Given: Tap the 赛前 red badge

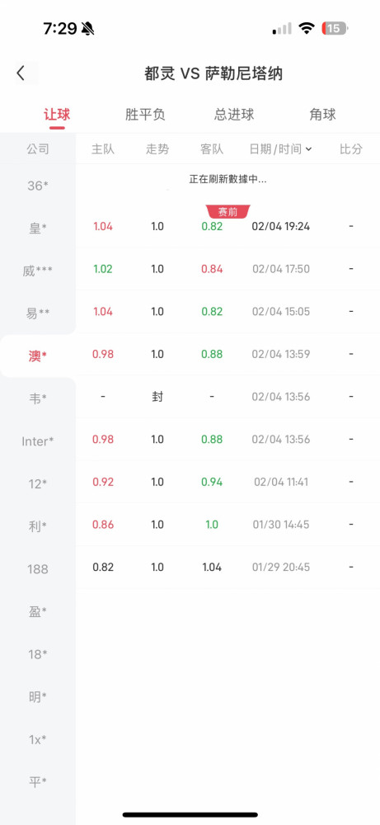Looking at the screenshot, I should [x=228, y=211].
